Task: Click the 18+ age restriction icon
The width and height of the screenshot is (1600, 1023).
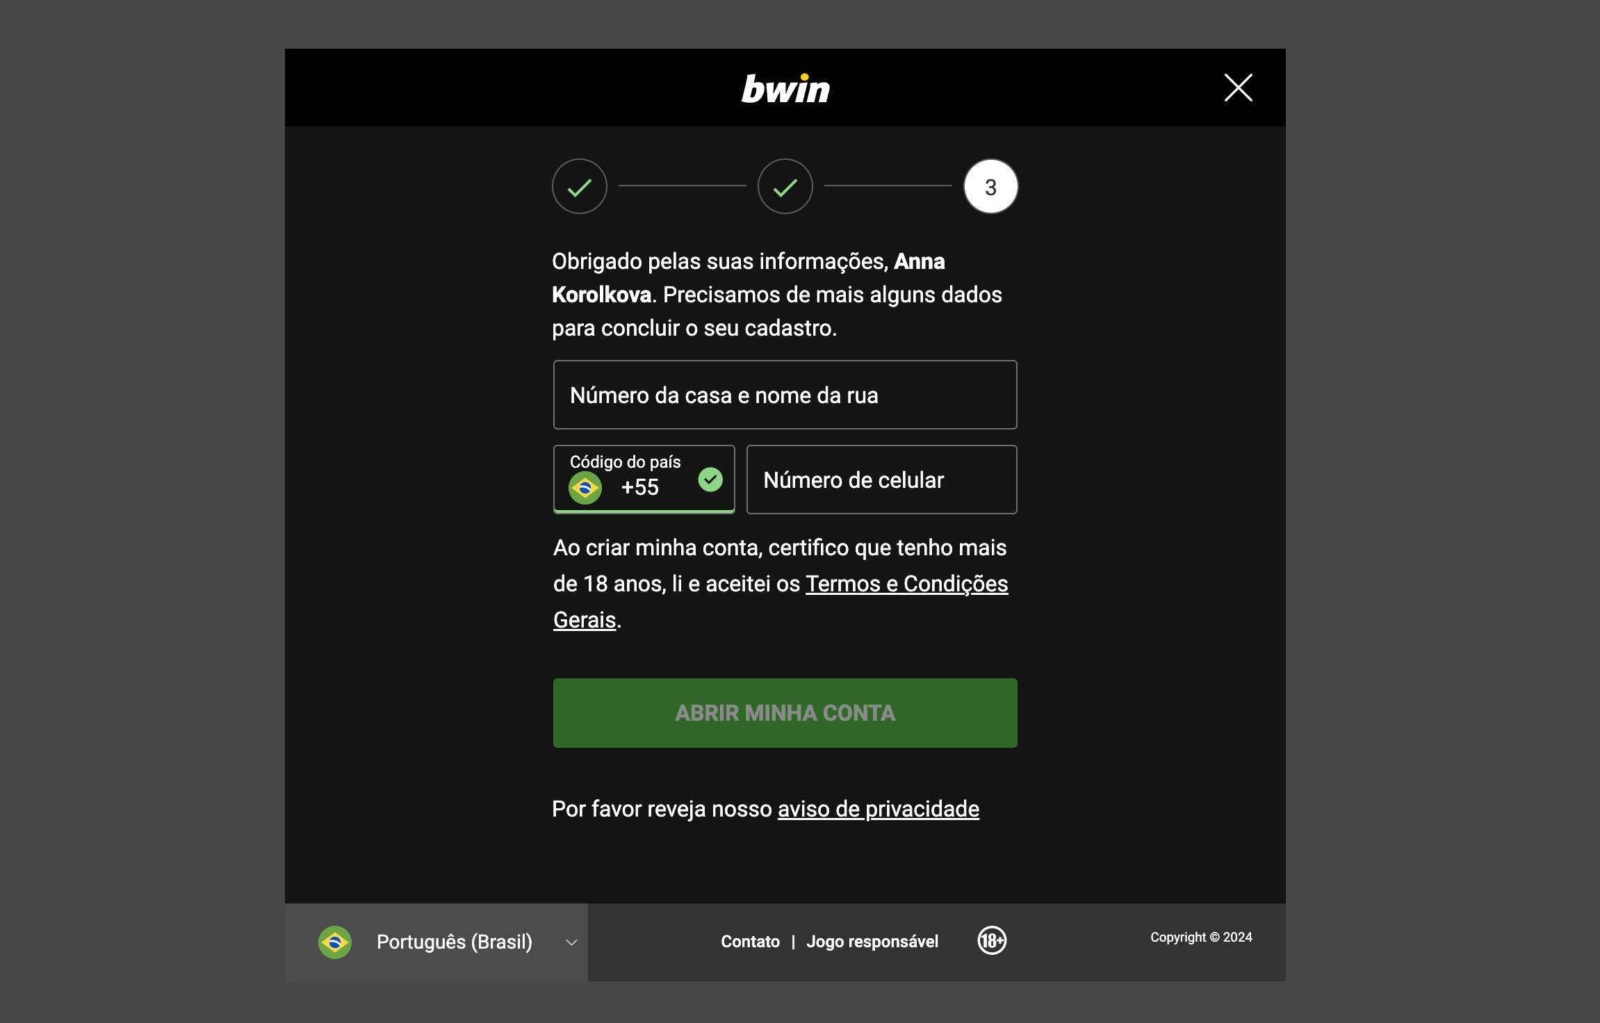Action: tap(992, 941)
